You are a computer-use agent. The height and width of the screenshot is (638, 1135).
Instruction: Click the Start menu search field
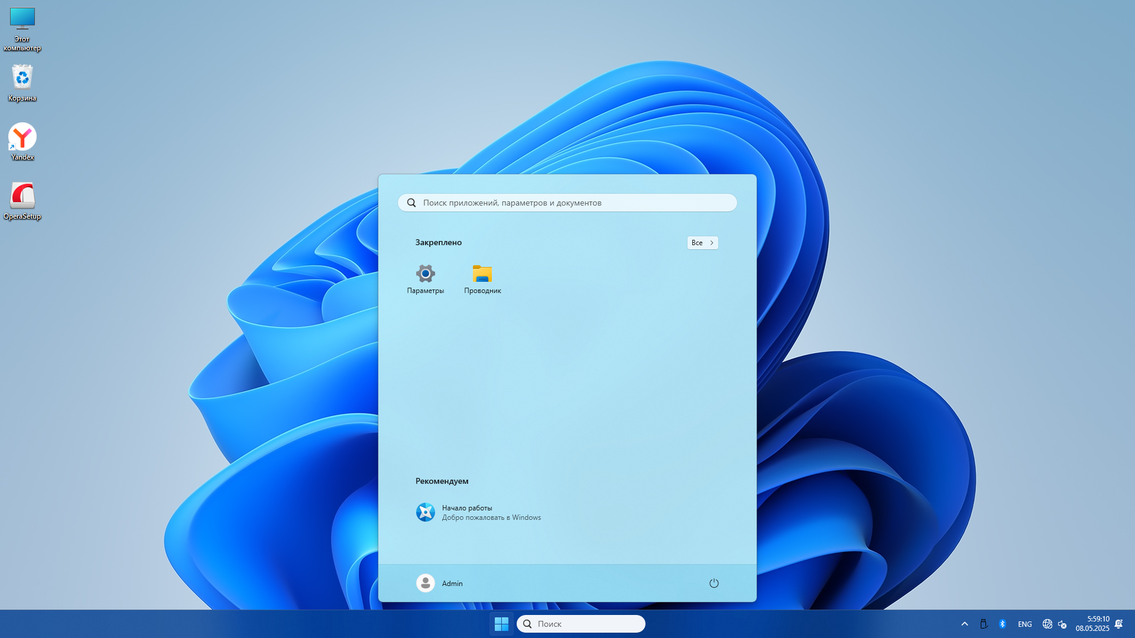click(x=567, y=203)
